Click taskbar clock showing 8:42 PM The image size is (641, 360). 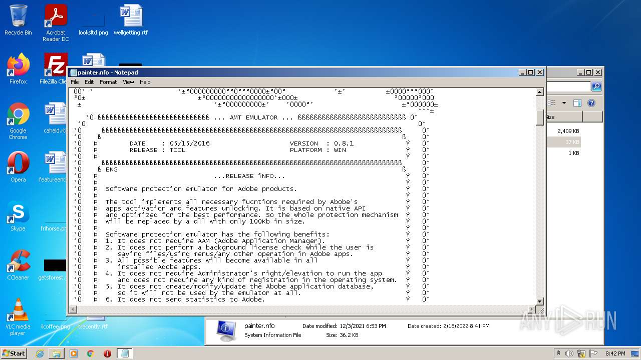tap(615, 353)
